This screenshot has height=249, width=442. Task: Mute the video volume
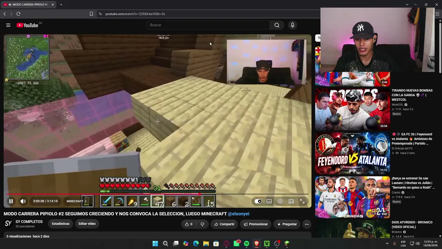[x=23, y=201]
